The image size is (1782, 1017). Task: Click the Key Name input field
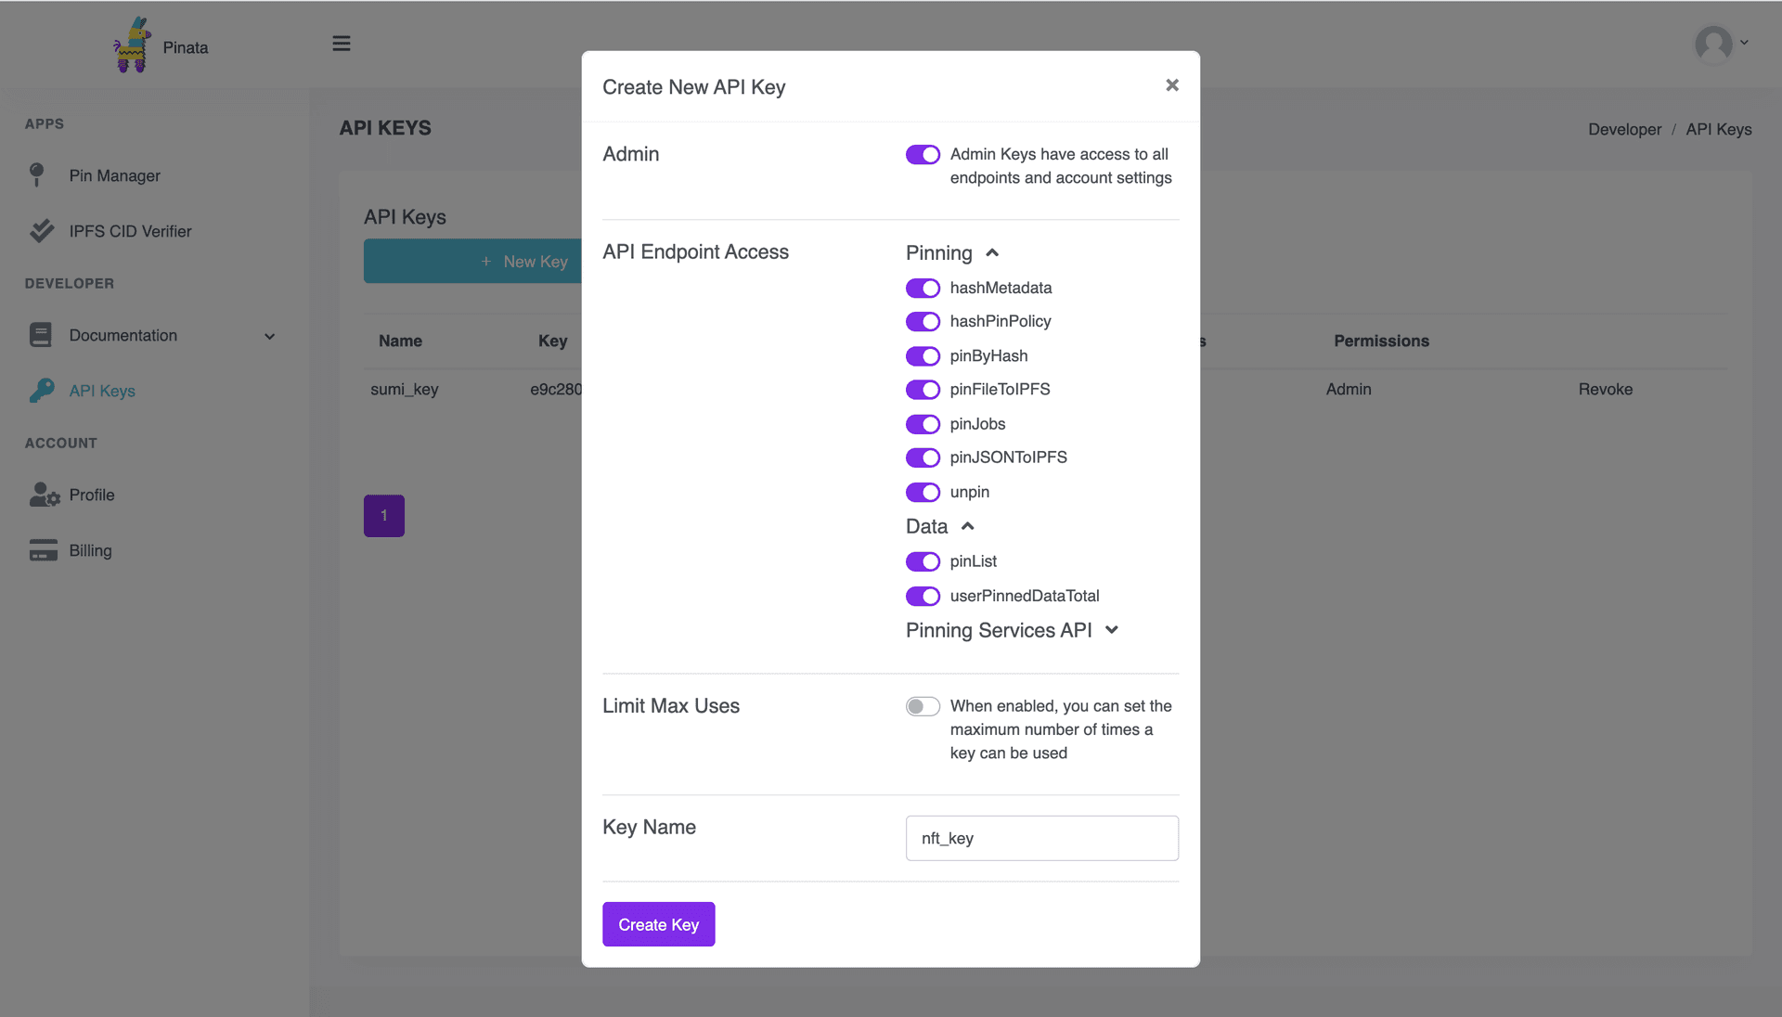(1041, 838)
